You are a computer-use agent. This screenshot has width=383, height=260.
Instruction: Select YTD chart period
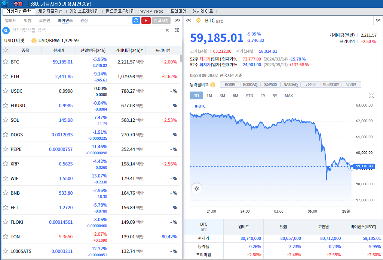tap(249, 96)
